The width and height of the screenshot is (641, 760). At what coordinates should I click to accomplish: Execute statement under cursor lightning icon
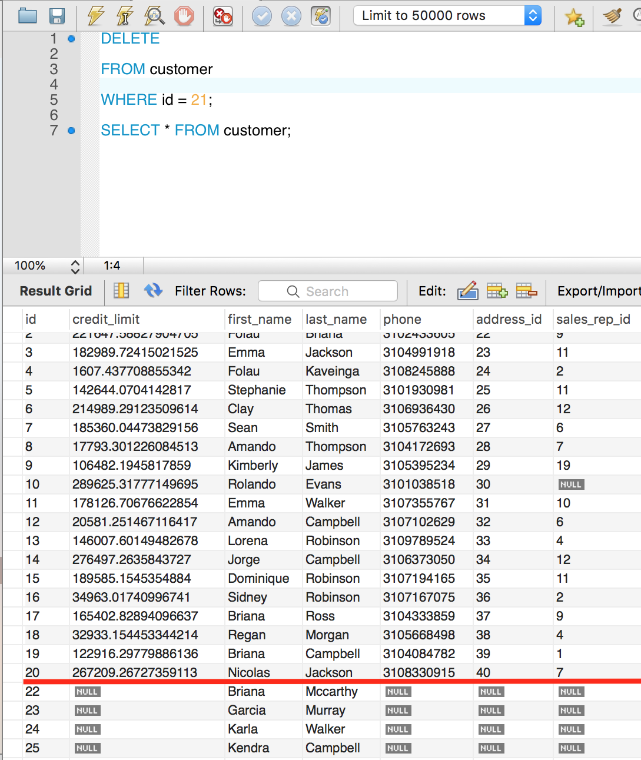[124, 16]
